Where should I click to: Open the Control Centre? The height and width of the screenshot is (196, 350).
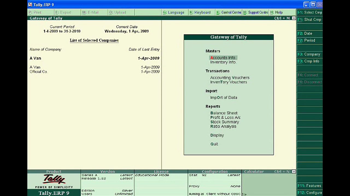[229, 12]
